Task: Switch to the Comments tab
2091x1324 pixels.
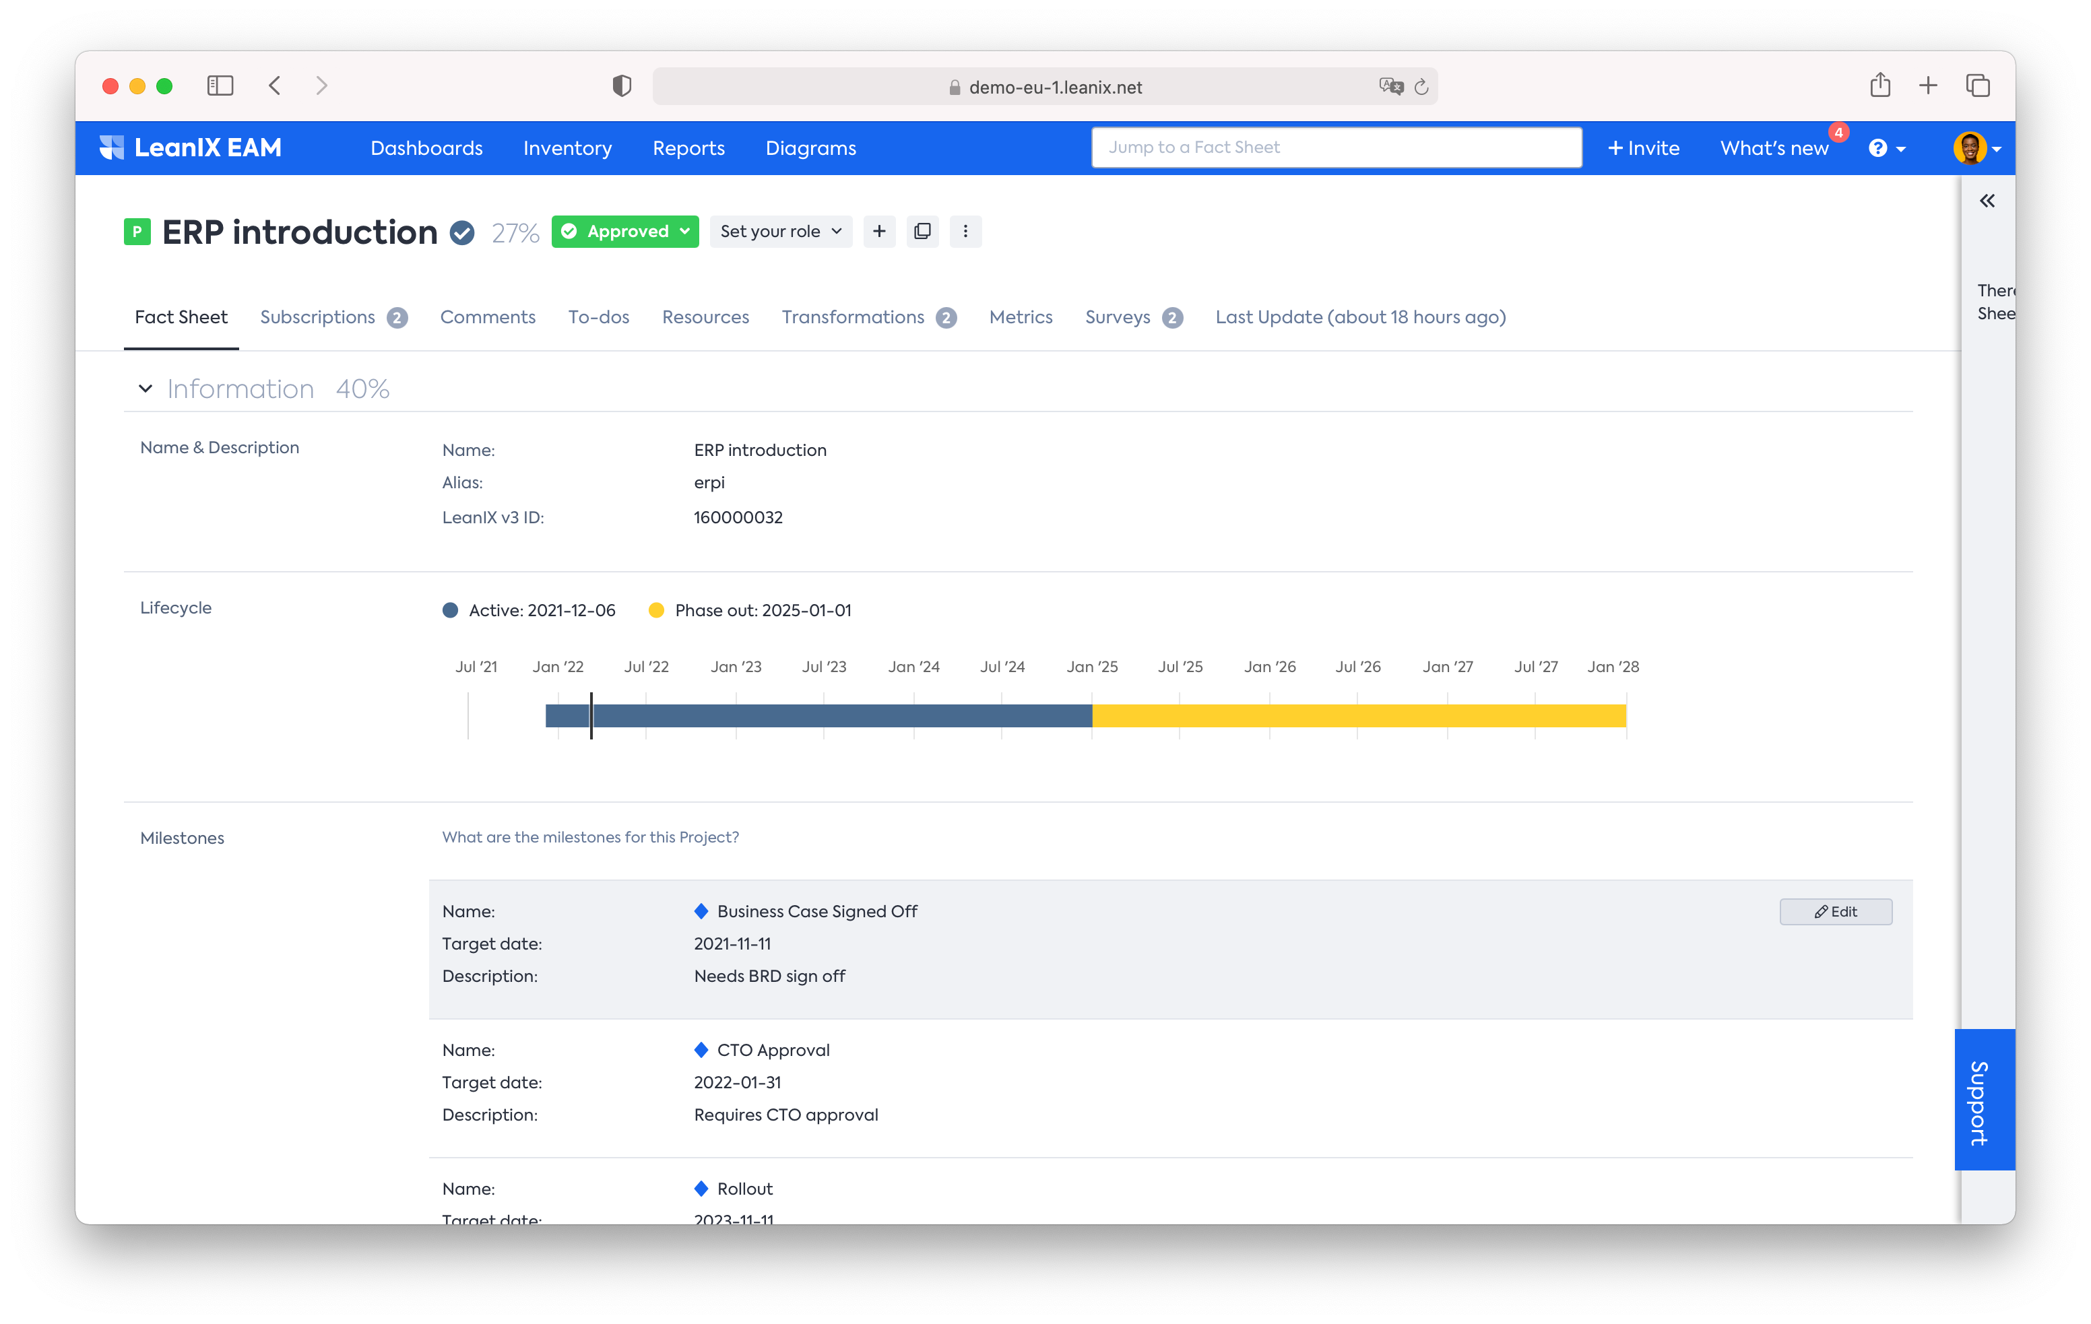Action: click(x=488, y=317)
